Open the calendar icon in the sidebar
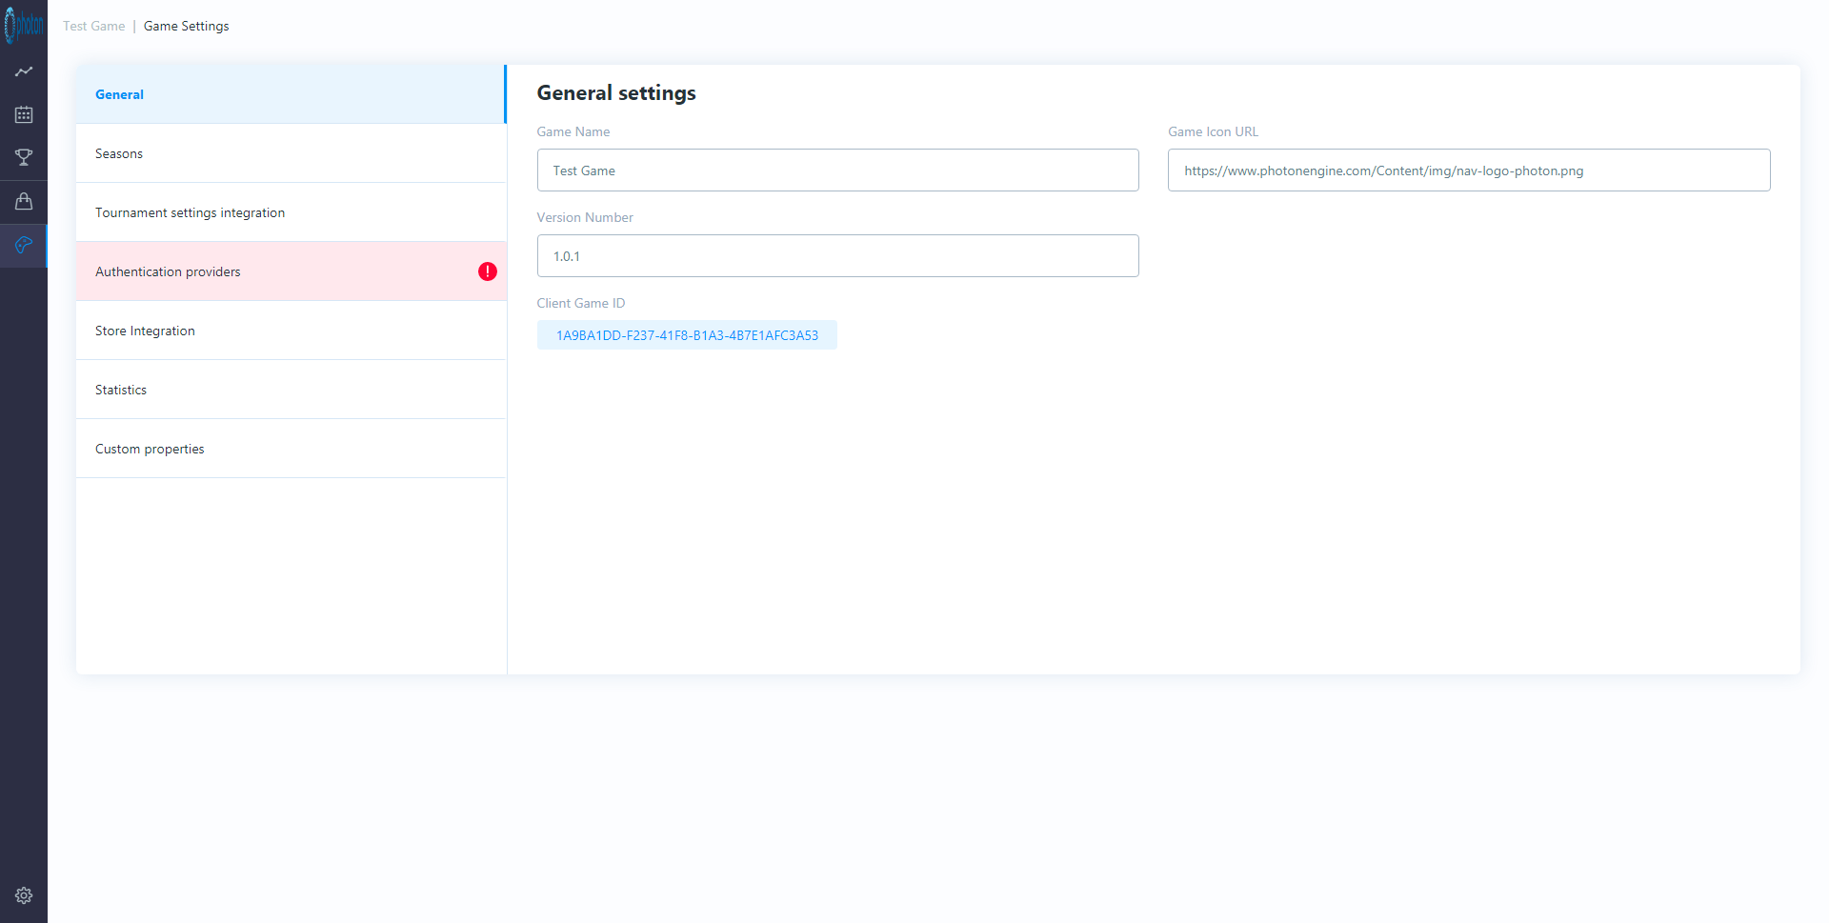This screenshot has height=923, width=1829. [x=24, y=114]
